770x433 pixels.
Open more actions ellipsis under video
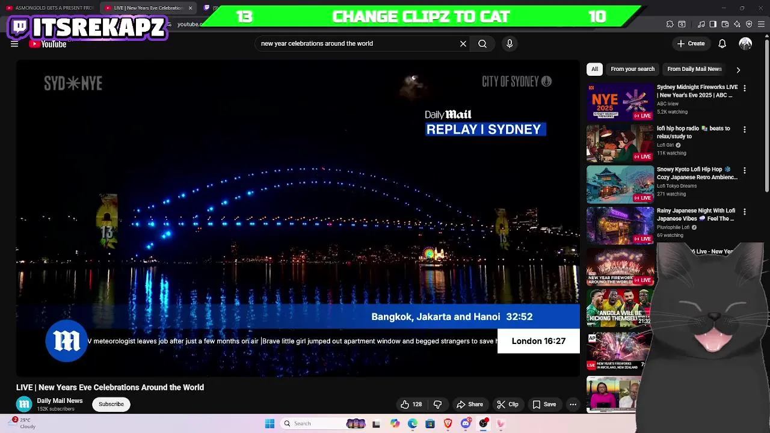pos(573,404)
